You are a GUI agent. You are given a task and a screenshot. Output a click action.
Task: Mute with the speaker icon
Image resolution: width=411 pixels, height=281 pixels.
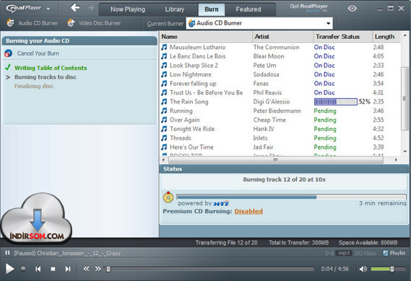(x=363, y=269)
